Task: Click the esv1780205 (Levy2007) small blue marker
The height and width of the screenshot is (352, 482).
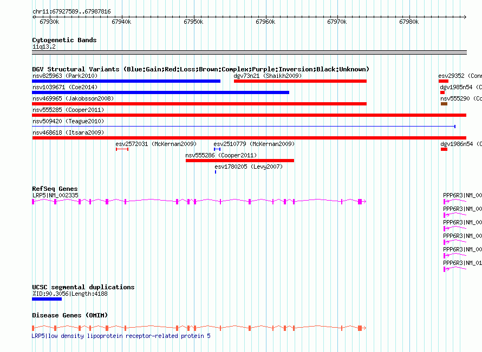Action: [216, 172]
